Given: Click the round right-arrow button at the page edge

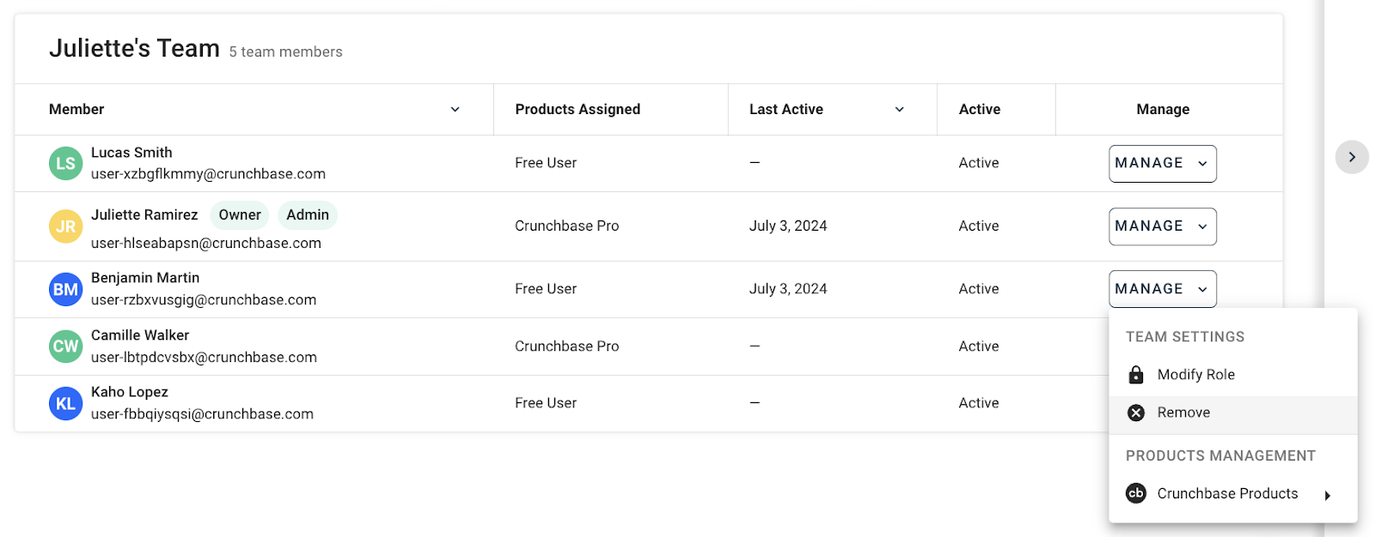Looking at the screenshot, I should point(1352,157).
